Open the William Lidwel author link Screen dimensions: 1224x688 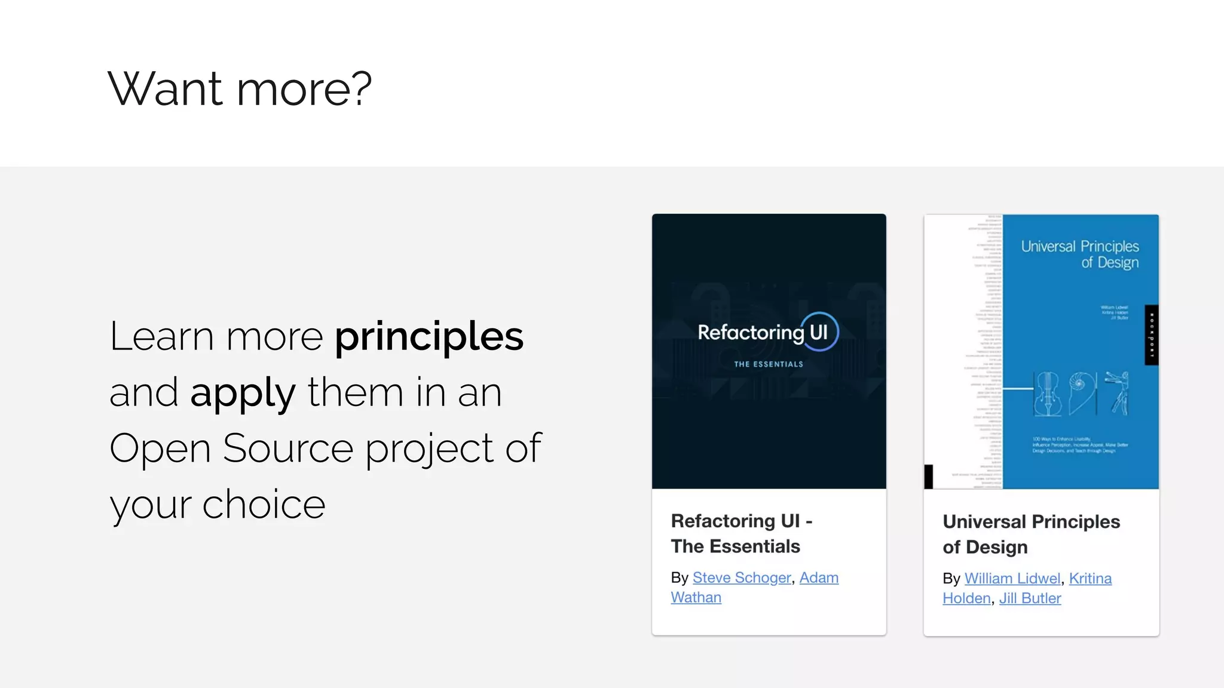tap(1012, 578)
